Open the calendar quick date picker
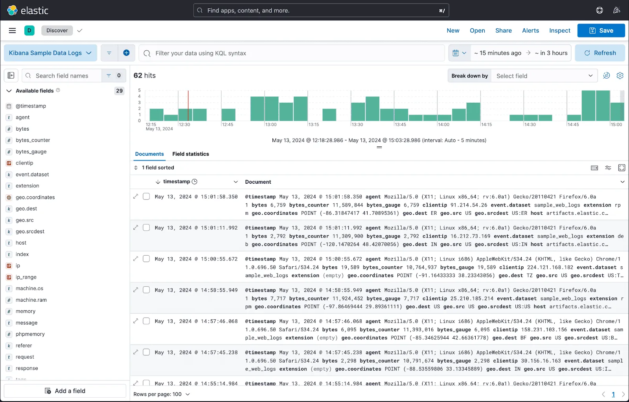This screenshot has width=629, height=402. pos(459,53)
